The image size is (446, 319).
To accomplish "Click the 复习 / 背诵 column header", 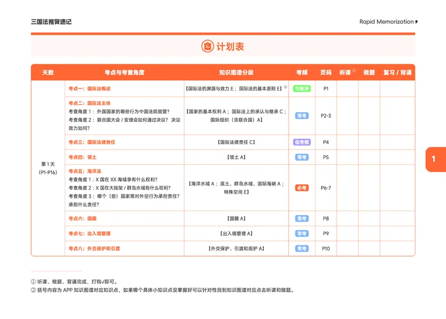I will click(x=397, y=73).
